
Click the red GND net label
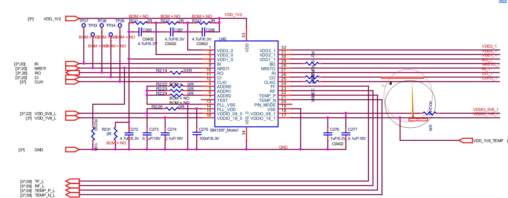click(283, 147)
